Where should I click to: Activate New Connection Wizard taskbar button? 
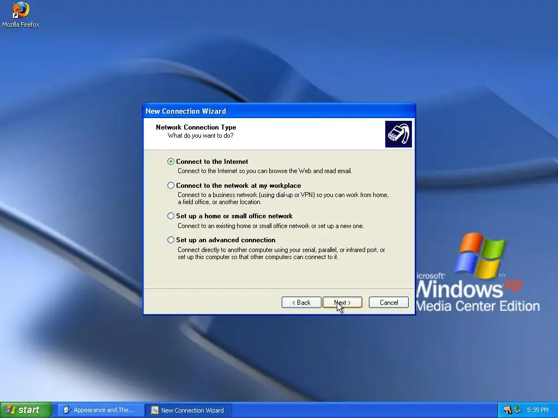[189, 410]
